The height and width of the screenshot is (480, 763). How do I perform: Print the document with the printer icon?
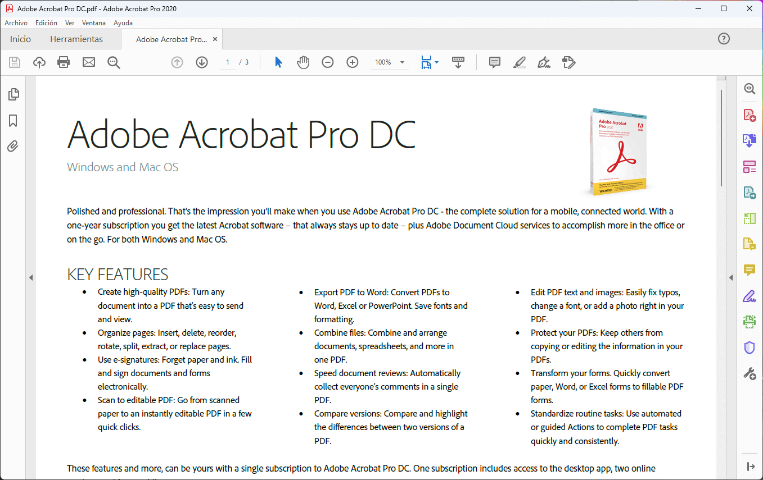coord(64,62)
